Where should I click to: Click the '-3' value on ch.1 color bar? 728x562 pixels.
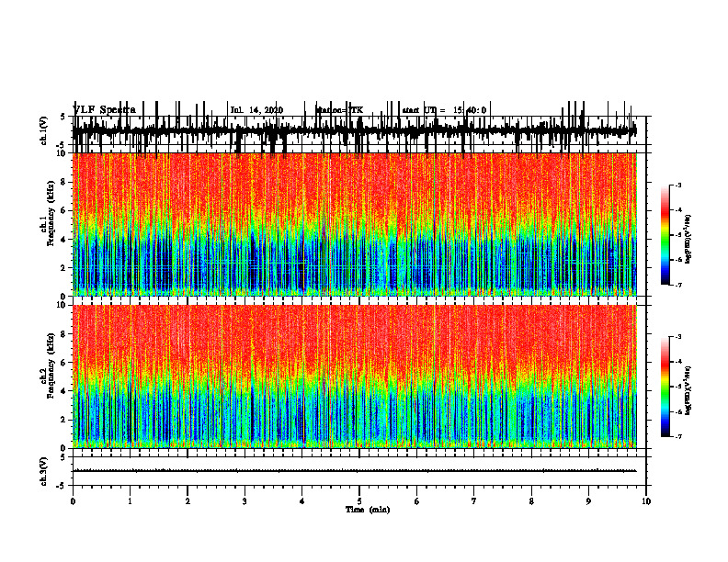point(677,185)
